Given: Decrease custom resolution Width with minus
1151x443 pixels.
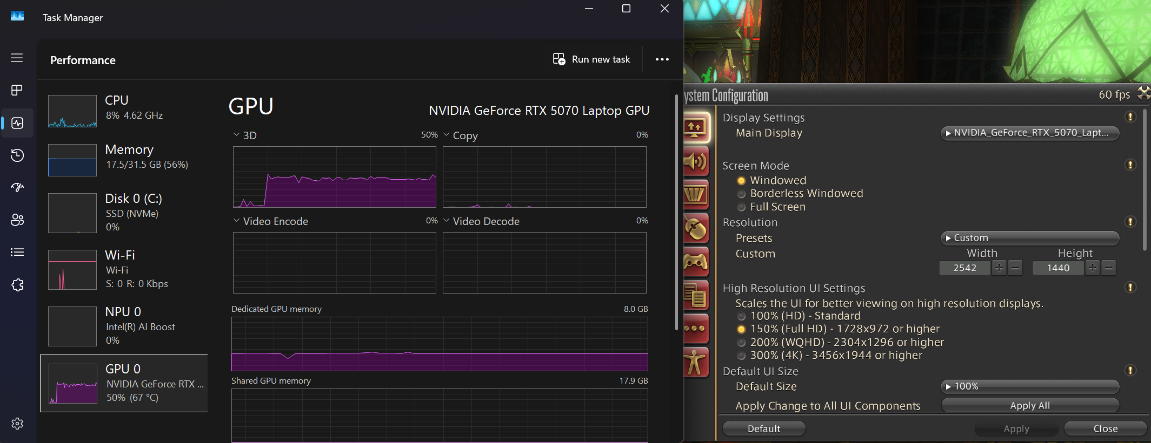Looking at the screenshot, I should click(1015, 268).
